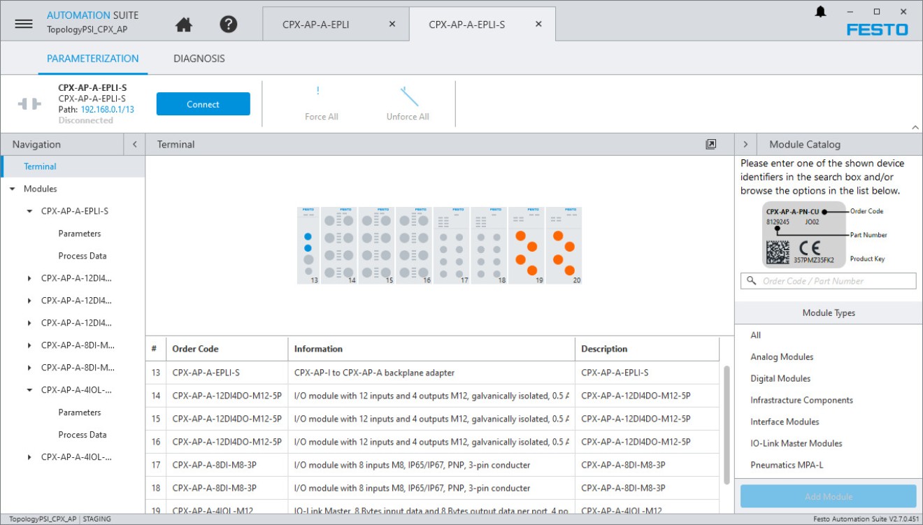Screen dimensions: 923x525
Task: Switch to the DIAGNOSIS tab
Action: [x=199, y=59]
